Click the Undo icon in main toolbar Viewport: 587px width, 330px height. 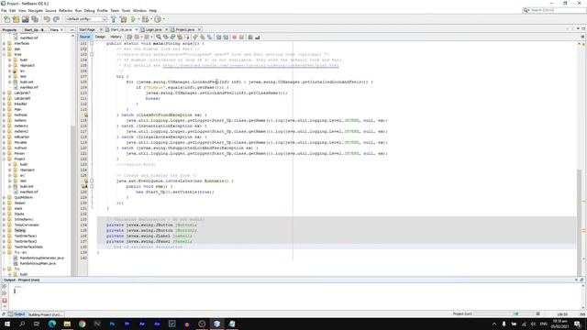[47, 19]
